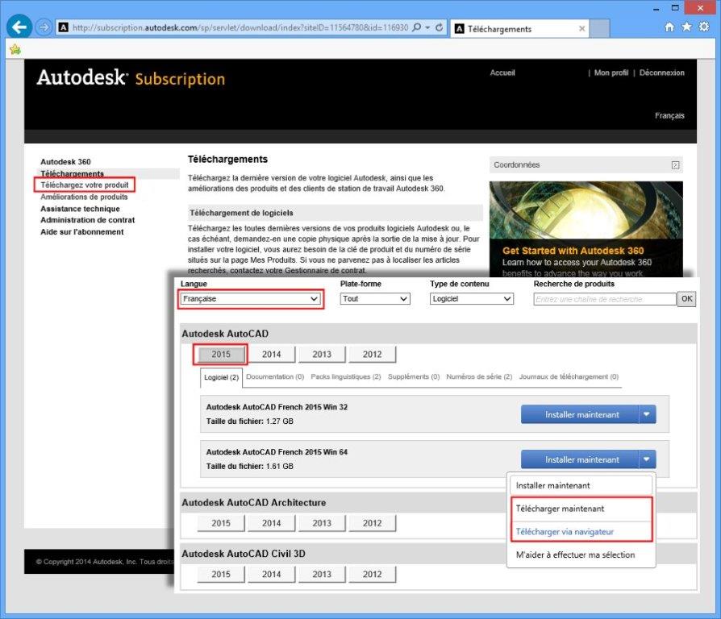
Task: Select AutoCAD 2014 version button
Action: (271, 355)
